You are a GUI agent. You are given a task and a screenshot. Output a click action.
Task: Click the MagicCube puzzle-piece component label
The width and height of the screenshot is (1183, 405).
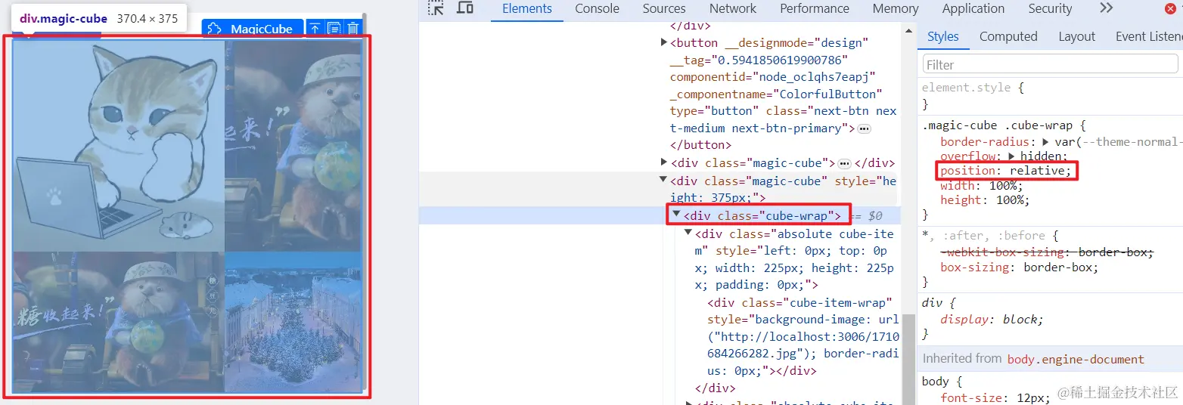click(253, 29)
